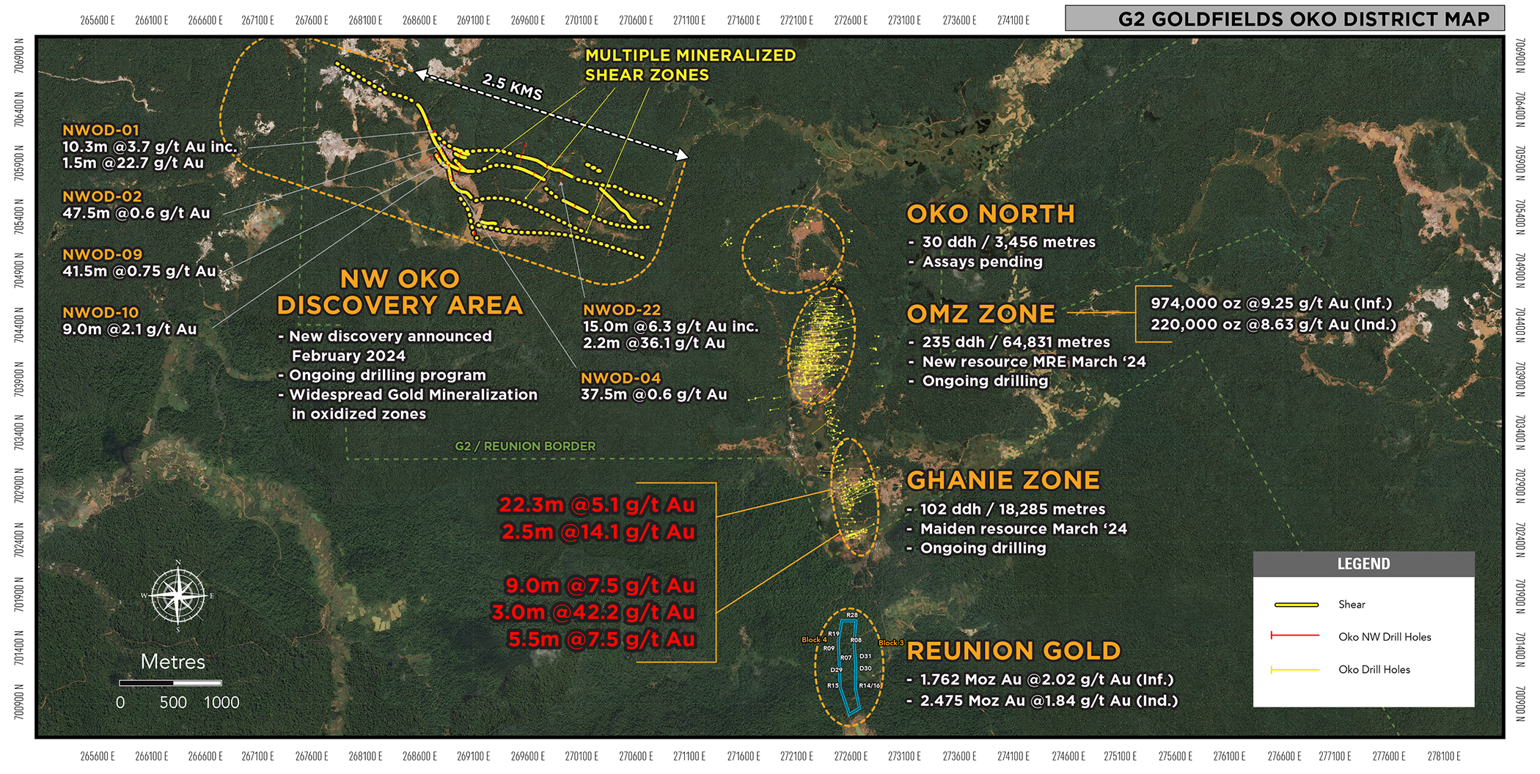The image size is (1540, 774).
Task: Click the 'G2 / REUNION BORDER' label
Action: pos(525,446)
